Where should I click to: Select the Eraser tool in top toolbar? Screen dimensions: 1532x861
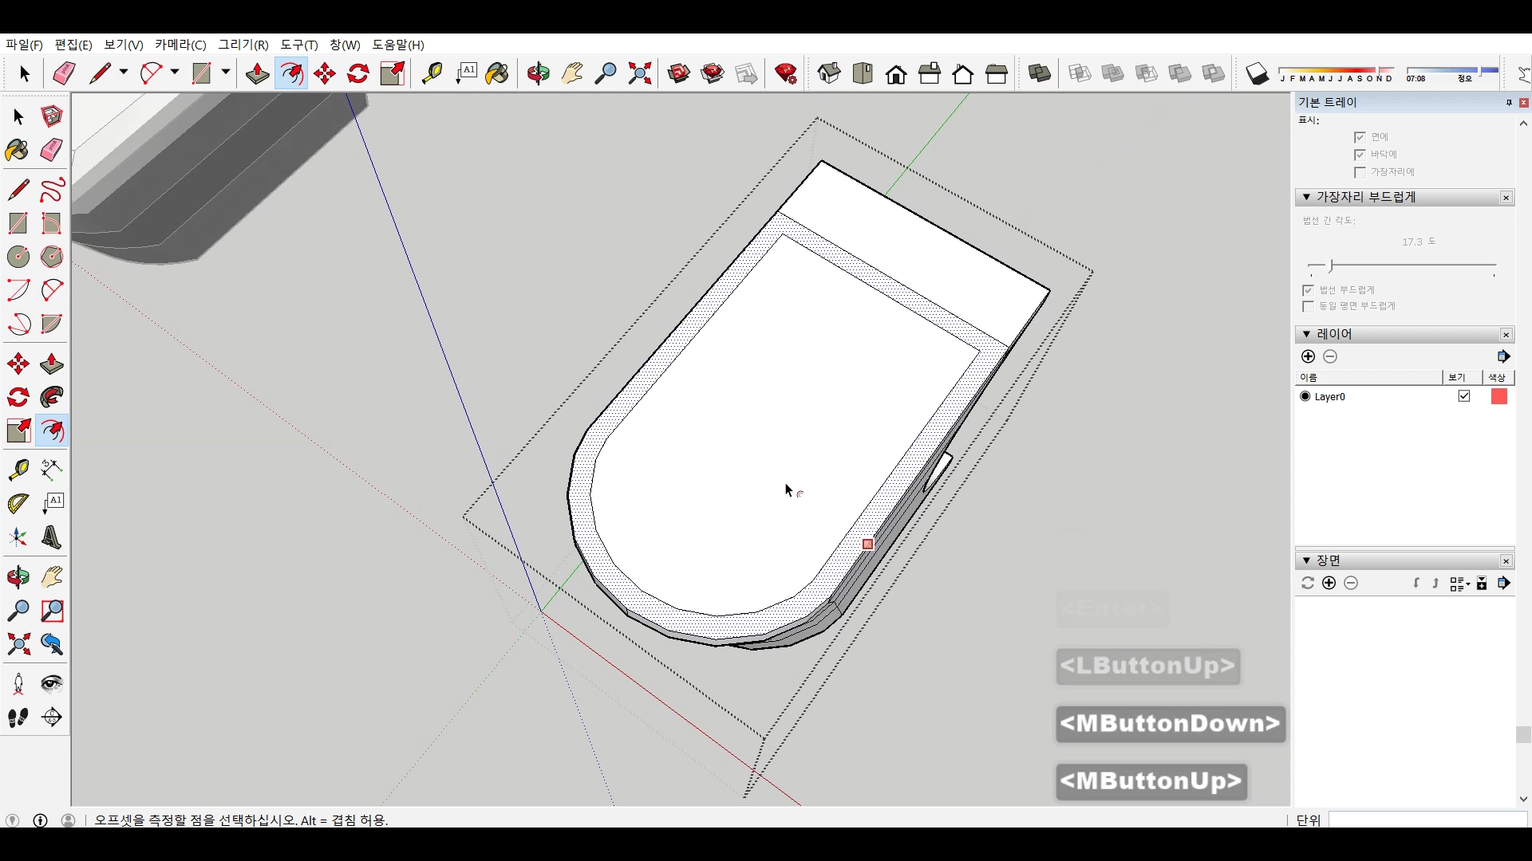point(64,74)
